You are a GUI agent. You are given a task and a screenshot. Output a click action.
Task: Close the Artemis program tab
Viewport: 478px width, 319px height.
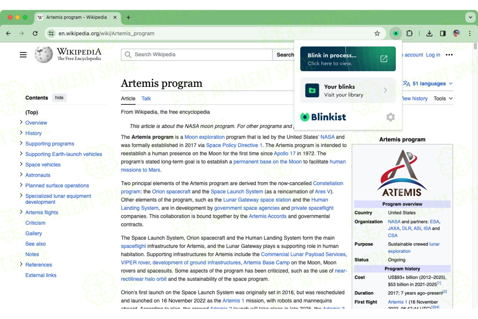click(115, 17)
